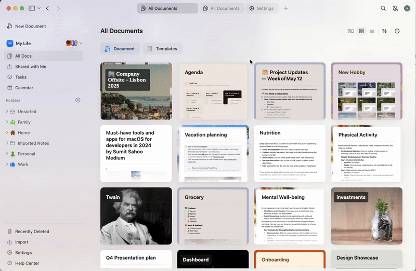Open sort order options

tap(384, 31)
